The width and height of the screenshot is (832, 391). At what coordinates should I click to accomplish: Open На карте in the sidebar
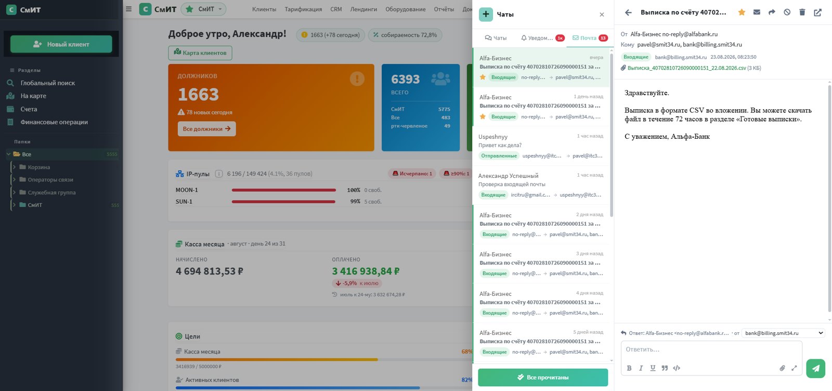click(33, 96)
